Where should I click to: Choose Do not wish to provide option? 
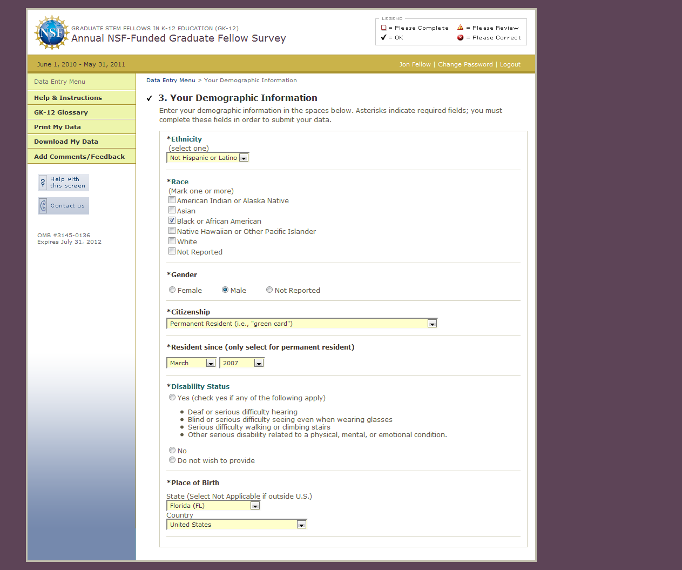click(172, 460)
